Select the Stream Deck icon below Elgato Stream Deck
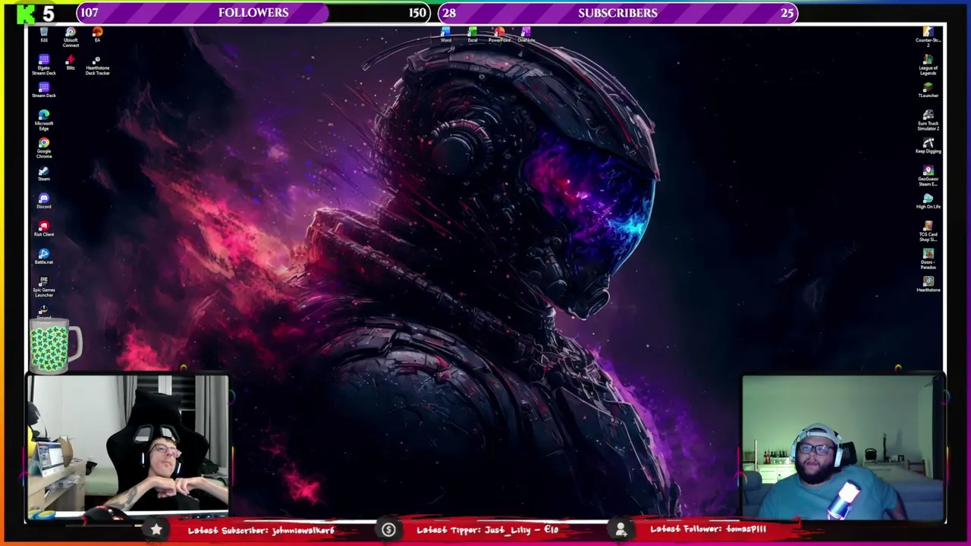The width and height of the screenshot is (971, 546). (44, 90)
